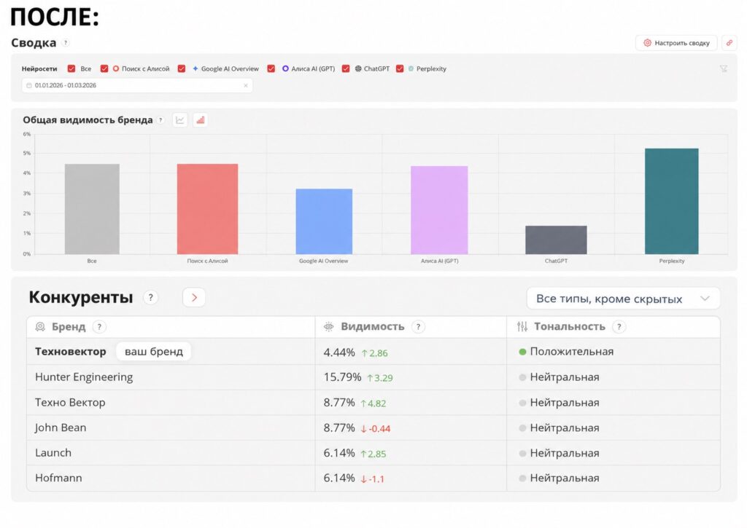Click the eye icon by Видимость
Screen dimensions: 747x528
click(329, 327)
